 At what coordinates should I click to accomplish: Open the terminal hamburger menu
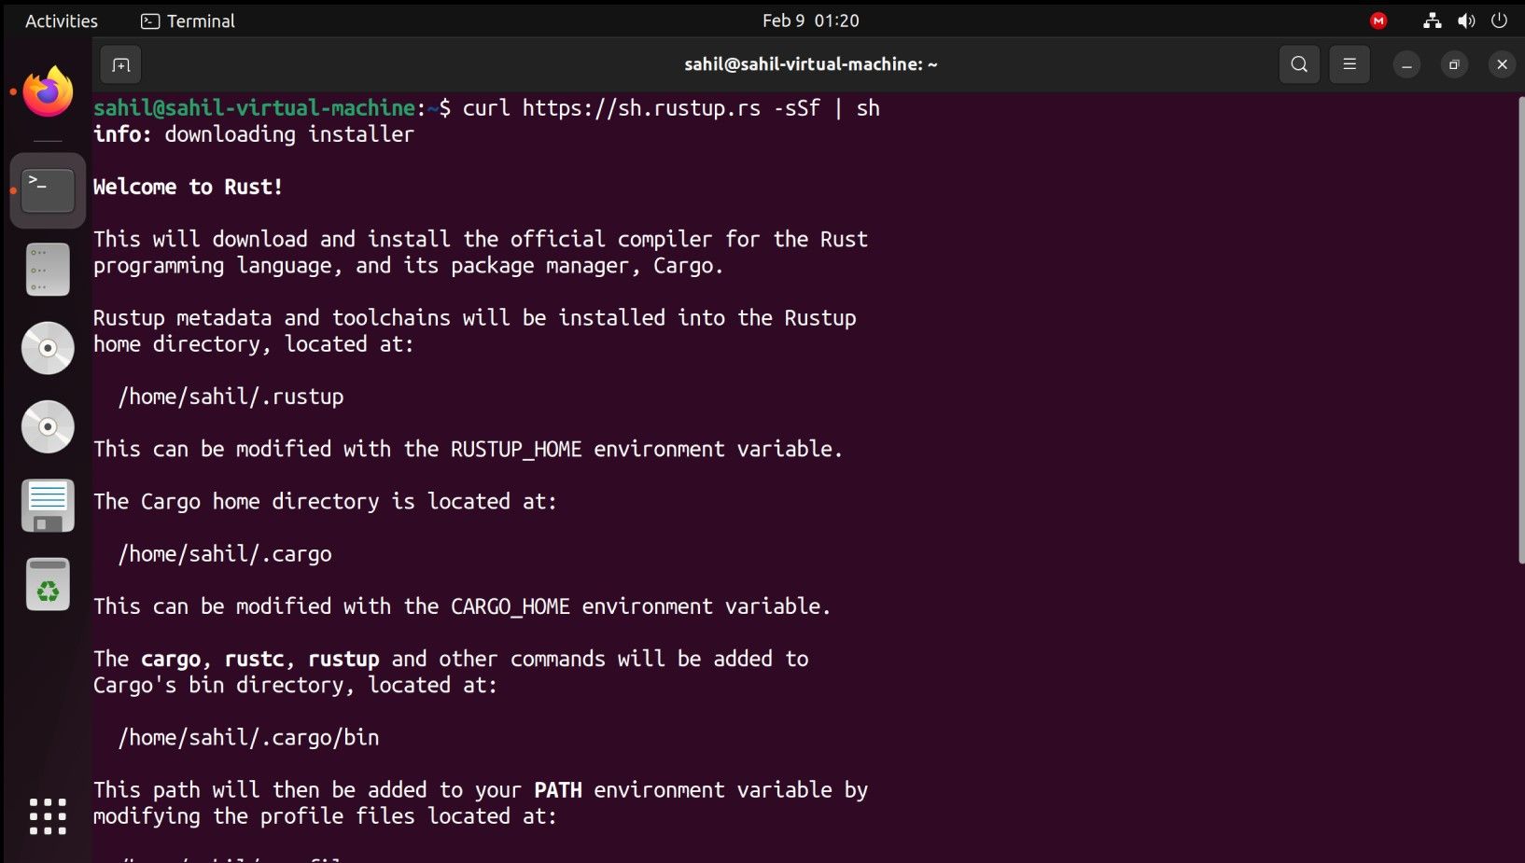tap(1350, 64)
